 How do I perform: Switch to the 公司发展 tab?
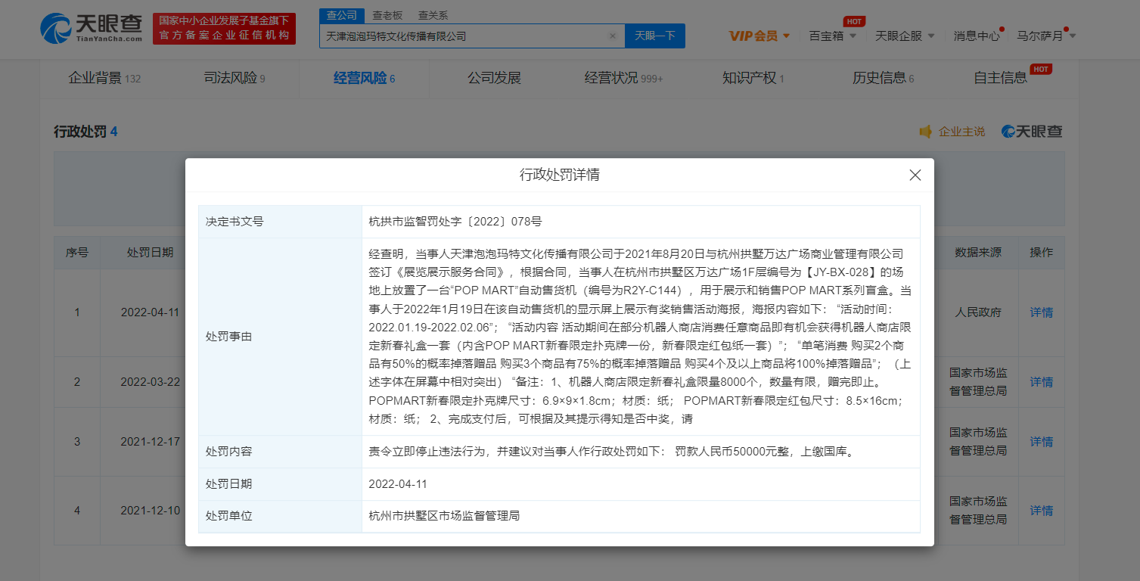point(494,78)
